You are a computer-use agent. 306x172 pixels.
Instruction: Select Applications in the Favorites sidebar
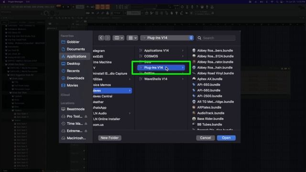[75, 56]
